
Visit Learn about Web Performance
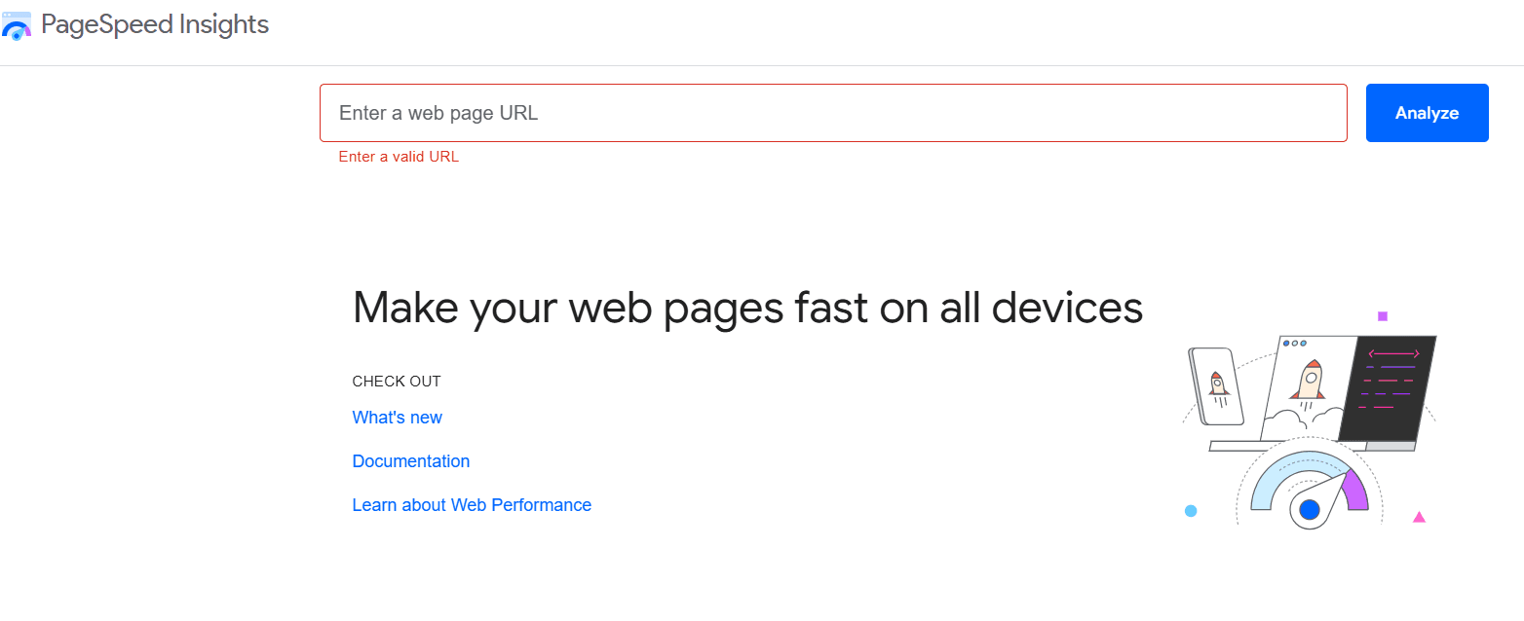[472, 504]
